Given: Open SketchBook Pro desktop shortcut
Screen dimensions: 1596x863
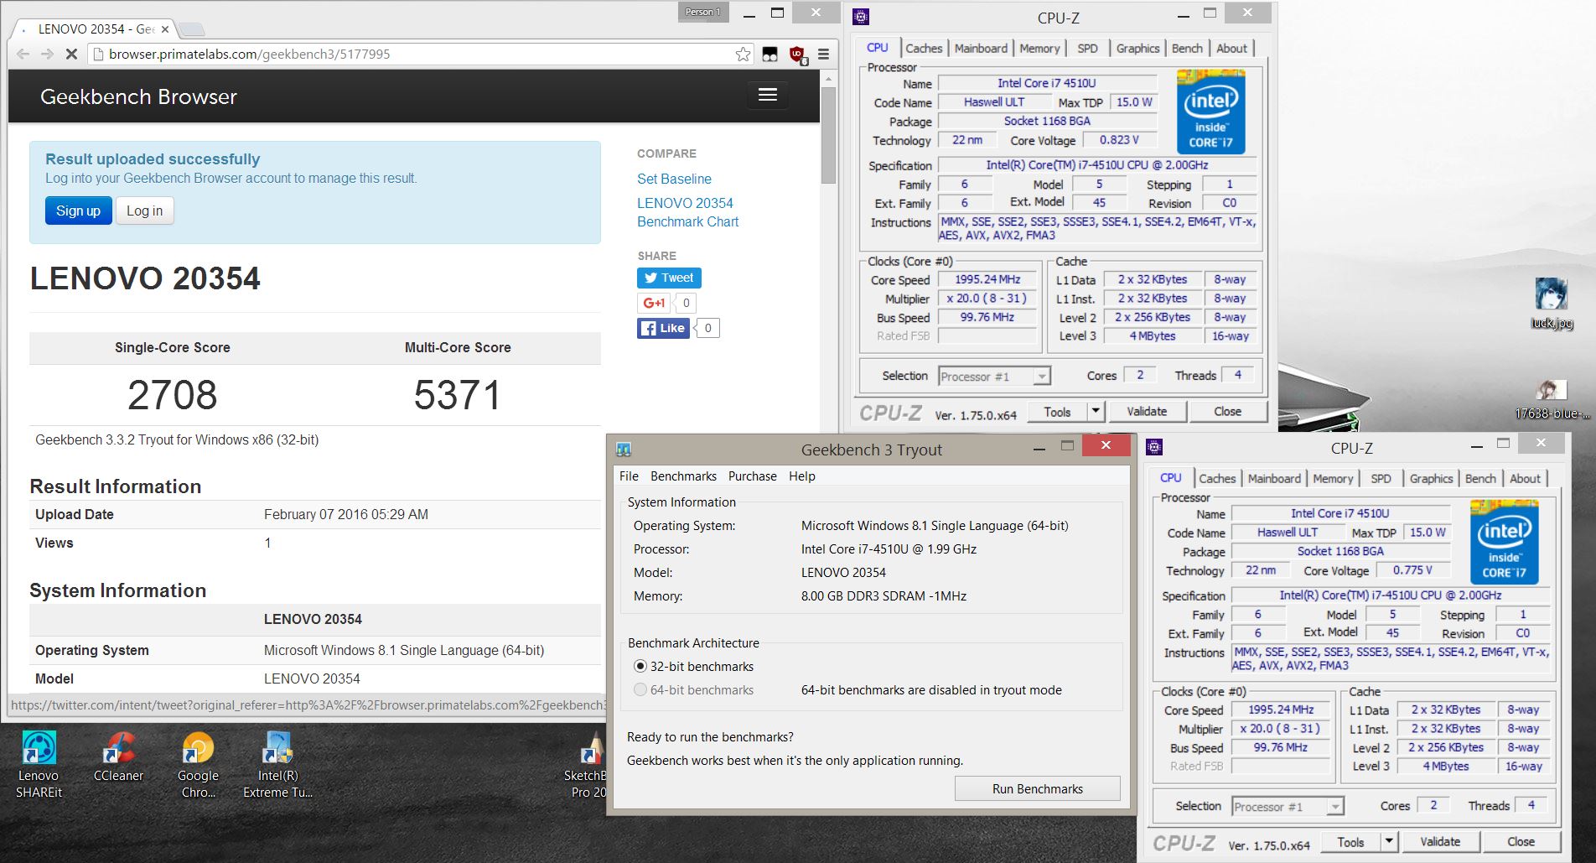Looking at the screenshot, I should click(x=586, y=764).
